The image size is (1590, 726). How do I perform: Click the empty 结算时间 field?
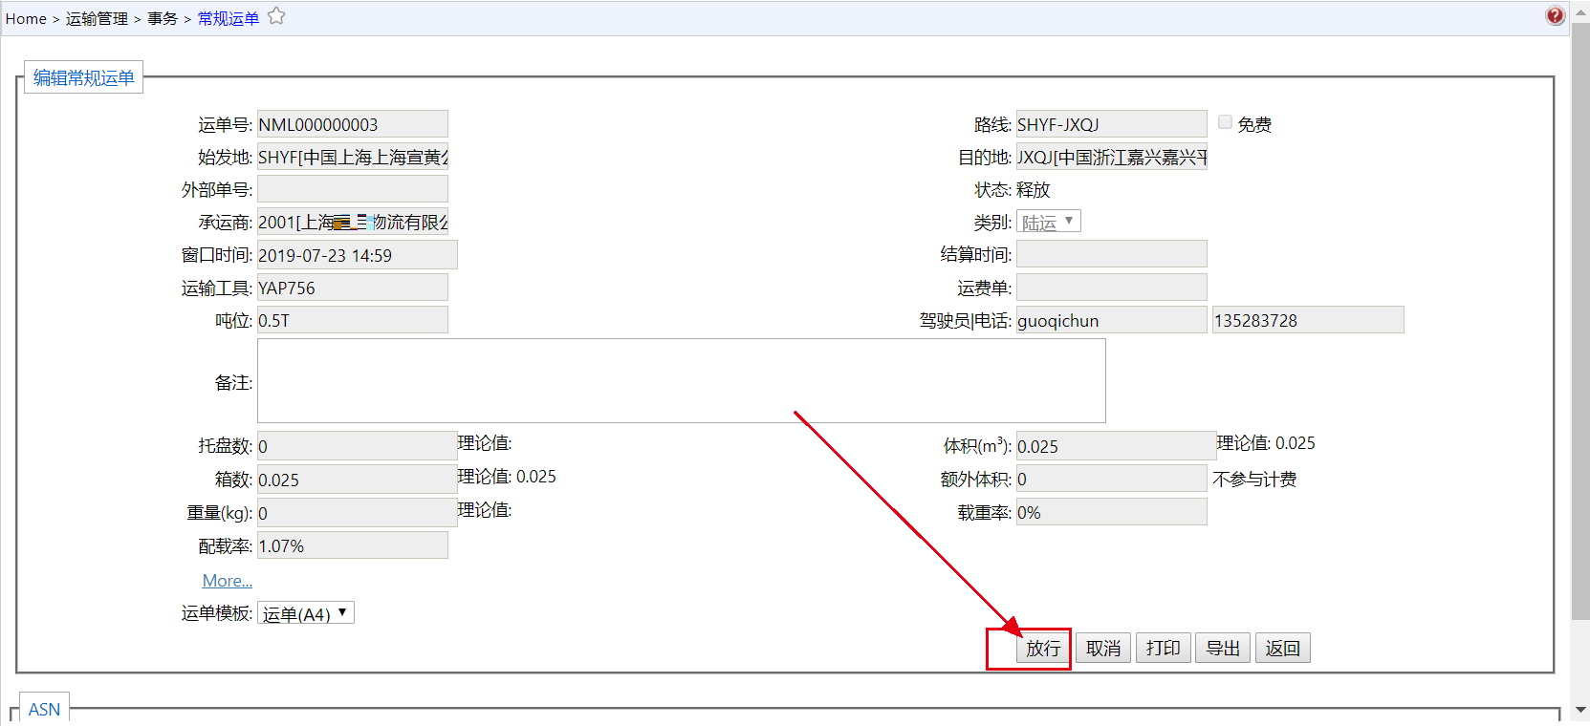1112,254
